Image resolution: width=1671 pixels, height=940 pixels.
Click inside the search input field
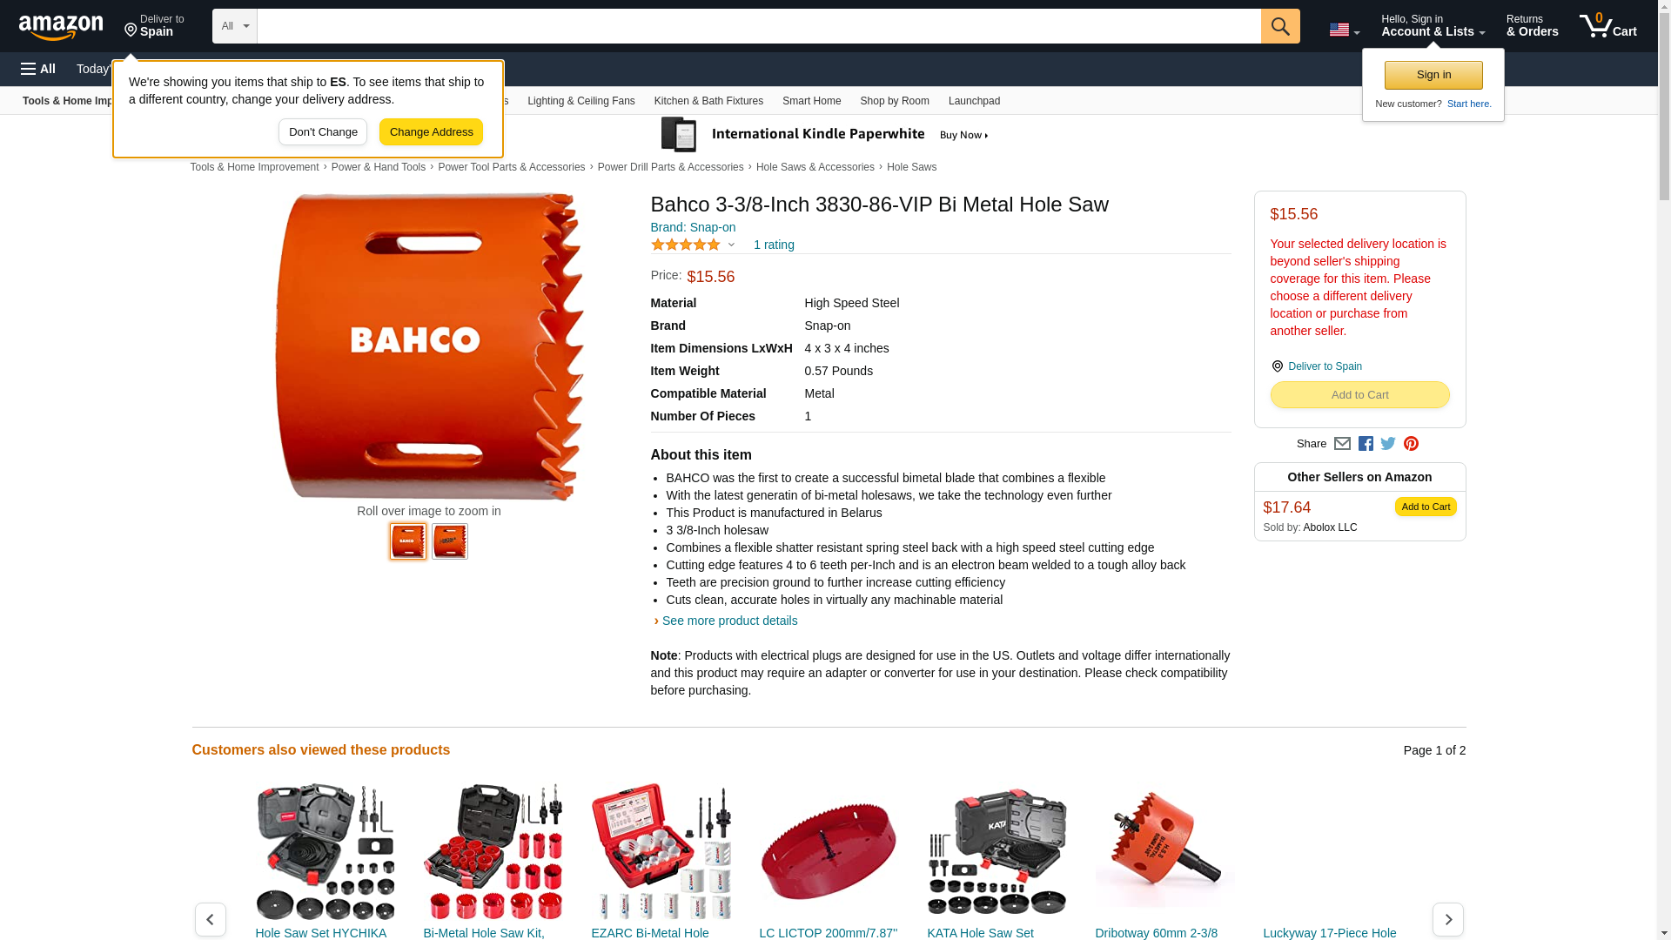click(758, 26)
